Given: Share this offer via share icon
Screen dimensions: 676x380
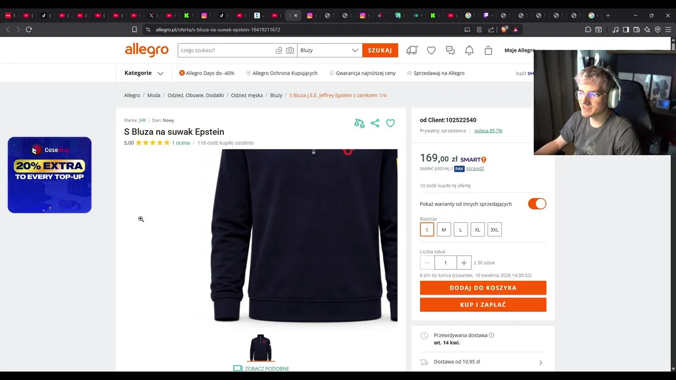Looking at the screenshot, I should click(x=375, y=123).
